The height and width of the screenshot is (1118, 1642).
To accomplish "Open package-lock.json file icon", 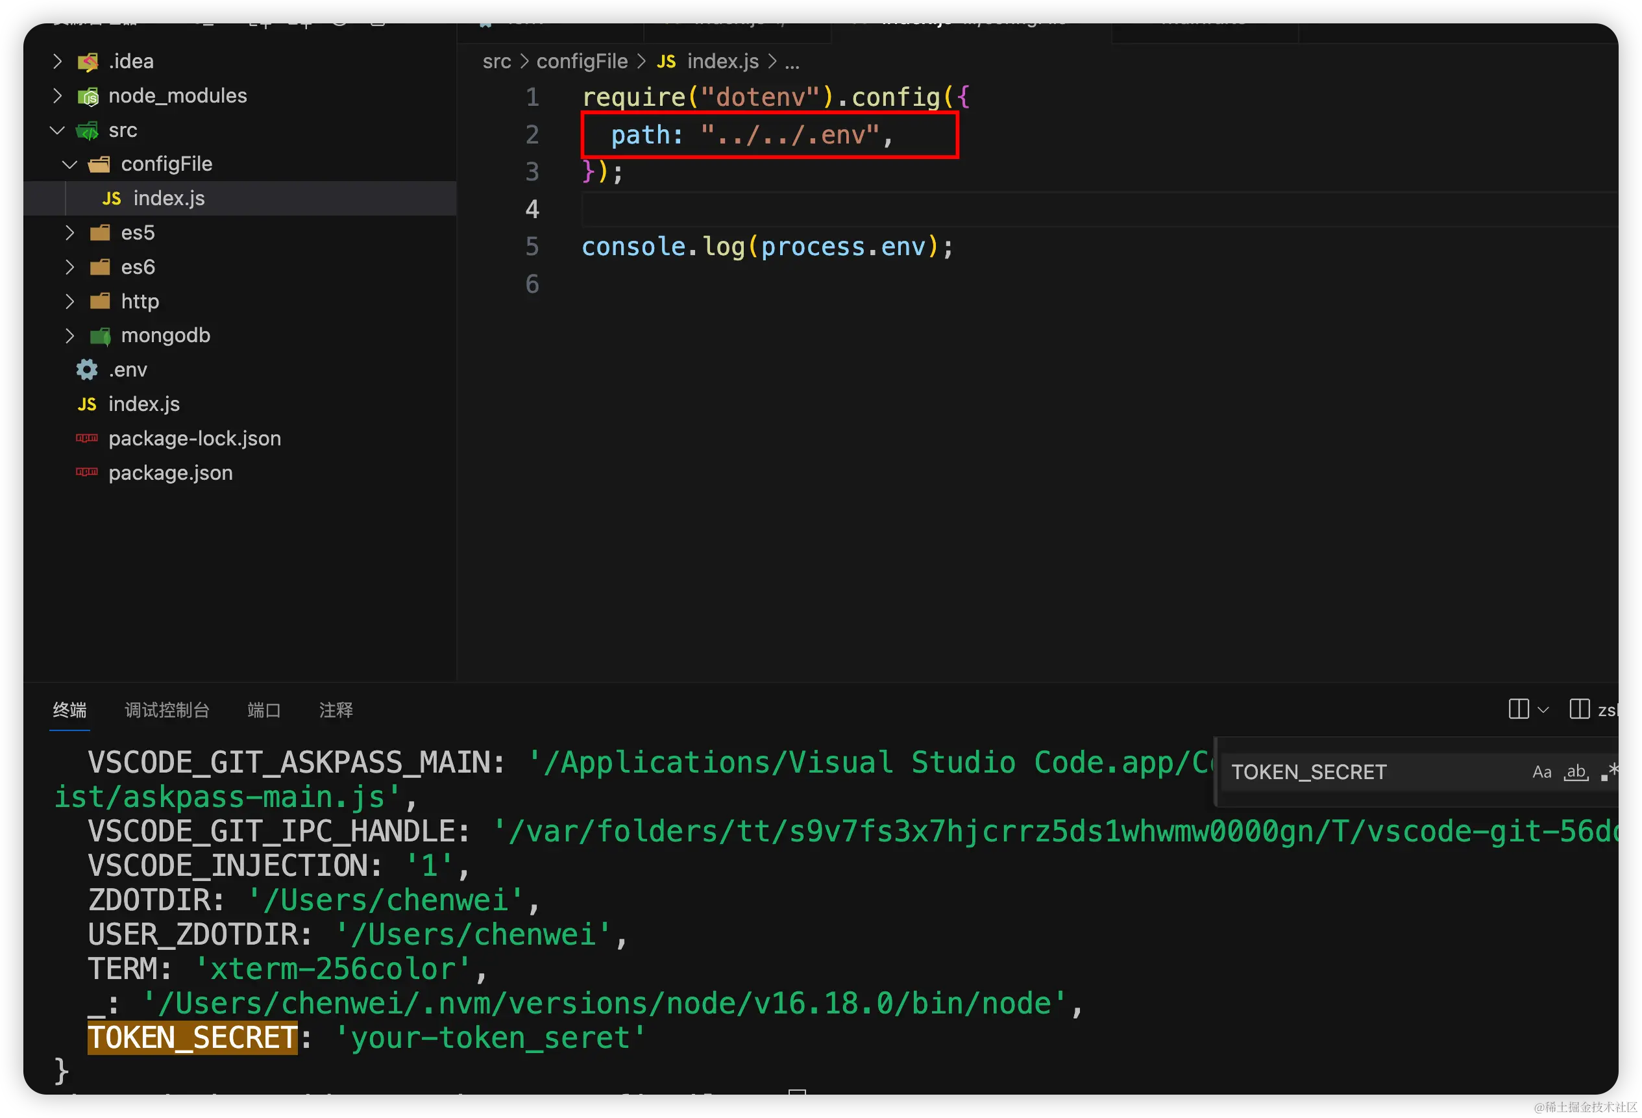I will [x=87, y=438].
